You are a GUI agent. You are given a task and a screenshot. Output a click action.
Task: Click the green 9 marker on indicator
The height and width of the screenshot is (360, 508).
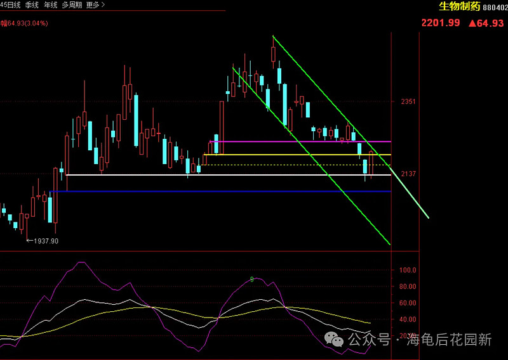tap(252, 280)
